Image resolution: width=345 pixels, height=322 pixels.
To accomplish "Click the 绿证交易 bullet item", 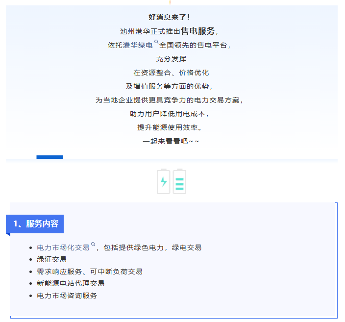I will (51, 259).
